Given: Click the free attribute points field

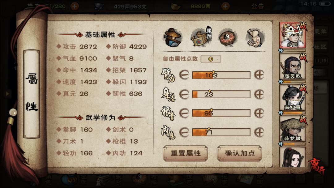Looking at the screenshot, I should click(211, 59).
